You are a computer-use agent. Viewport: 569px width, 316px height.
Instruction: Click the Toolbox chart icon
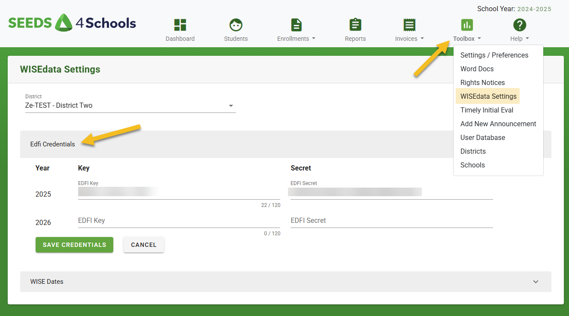[467, 25]
